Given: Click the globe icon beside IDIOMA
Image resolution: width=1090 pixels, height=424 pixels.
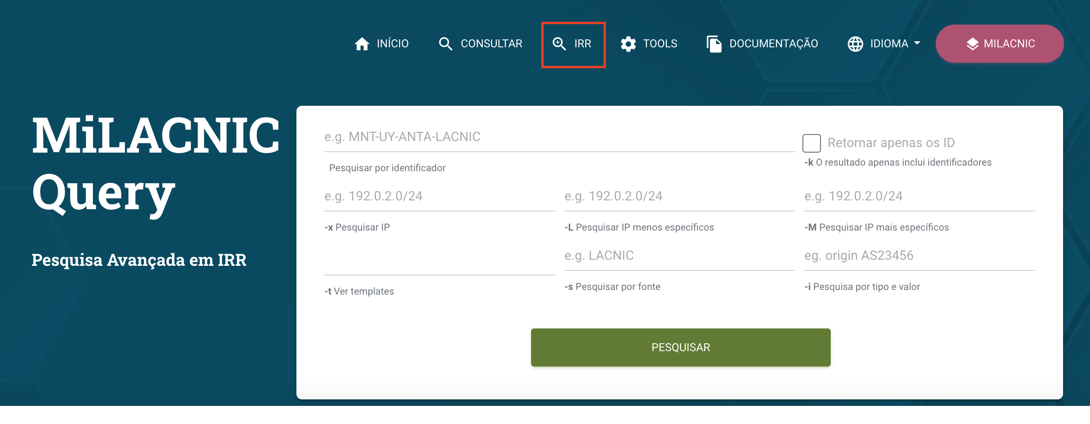Looking at the screenshot, I should coord(855,44).
